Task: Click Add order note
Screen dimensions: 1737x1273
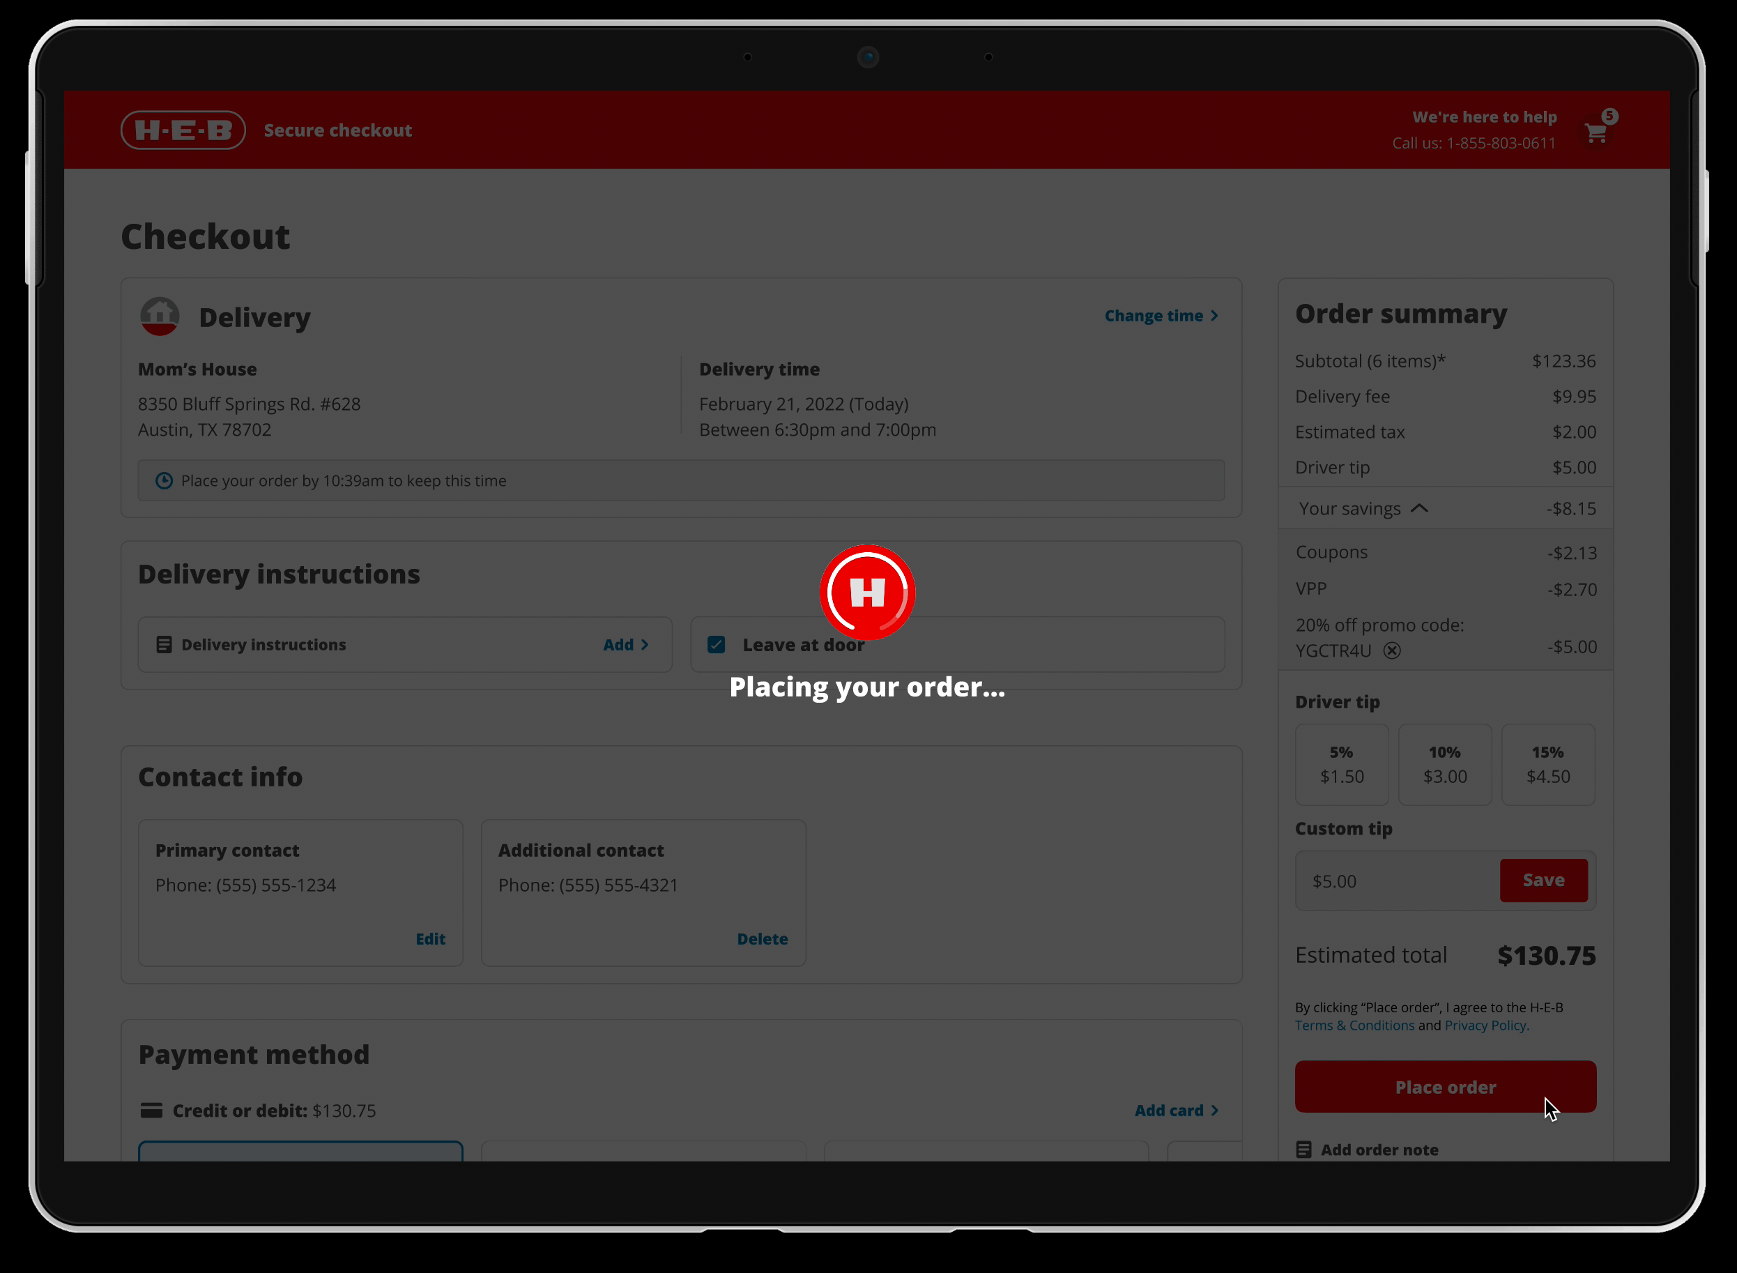Action: pos(1379,1150)
